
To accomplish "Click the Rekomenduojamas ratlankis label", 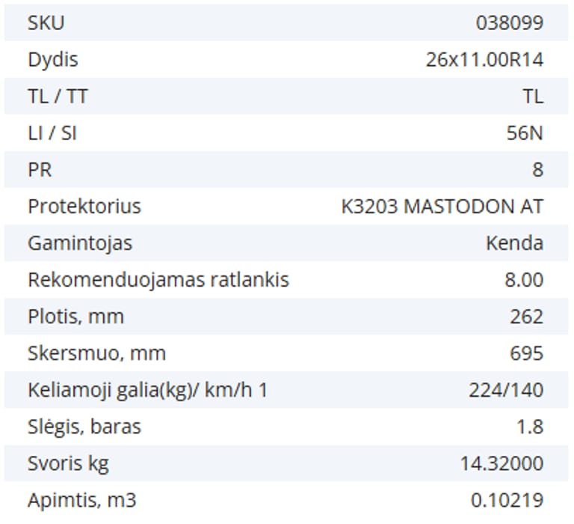I will tap(158, 280).
